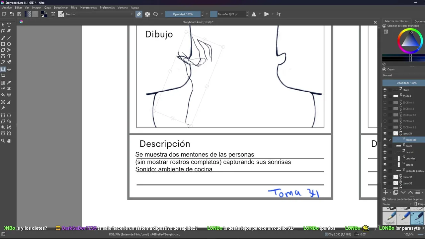This screenshot has height=239, width=425.
Task: Open layer blending mode Normal dropdown
Action: [403, 75]
